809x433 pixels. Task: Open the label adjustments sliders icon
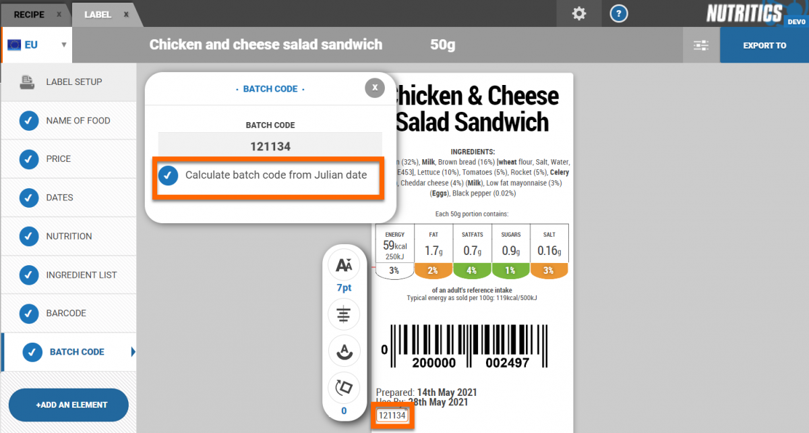point(701,45)
